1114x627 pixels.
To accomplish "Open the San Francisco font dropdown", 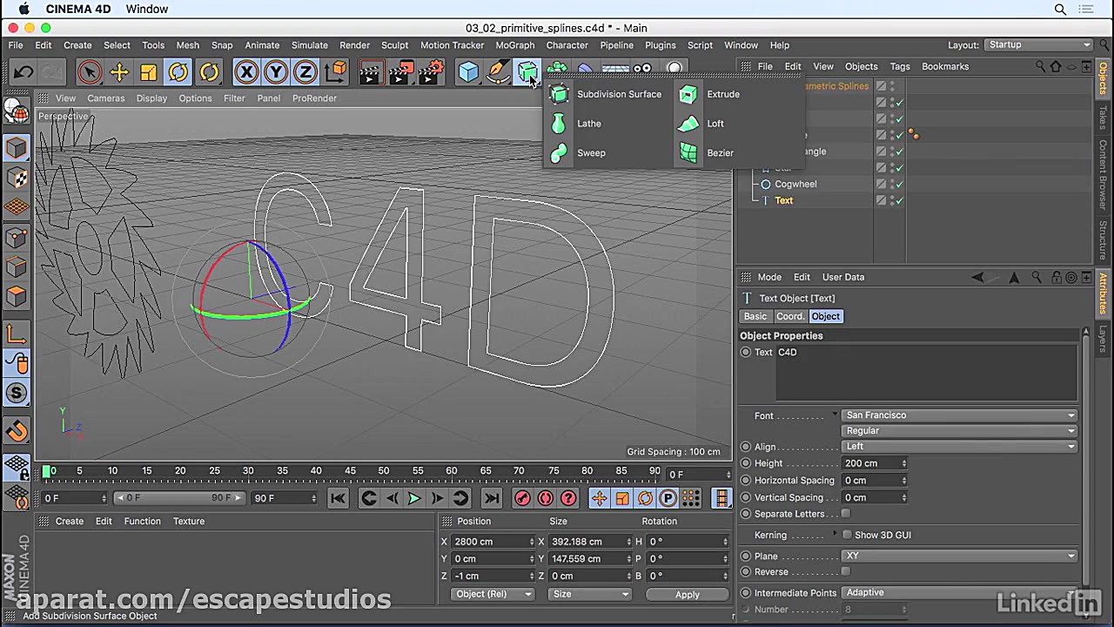I will click(959, 415).
